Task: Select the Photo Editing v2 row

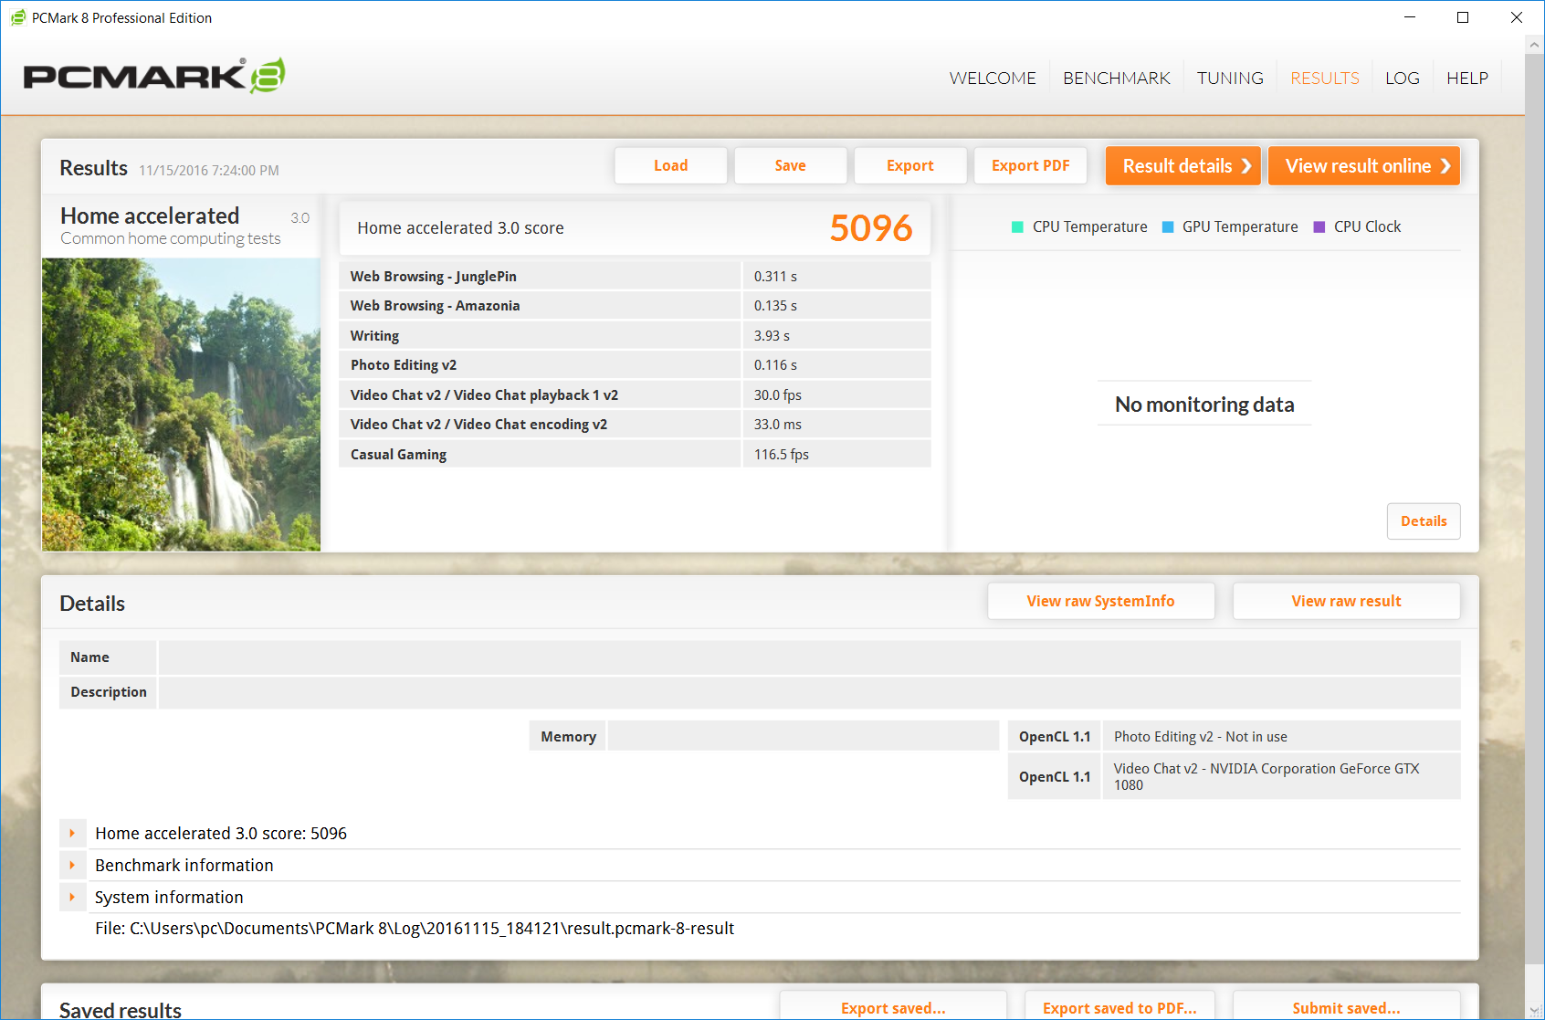Action: [635, 365]
